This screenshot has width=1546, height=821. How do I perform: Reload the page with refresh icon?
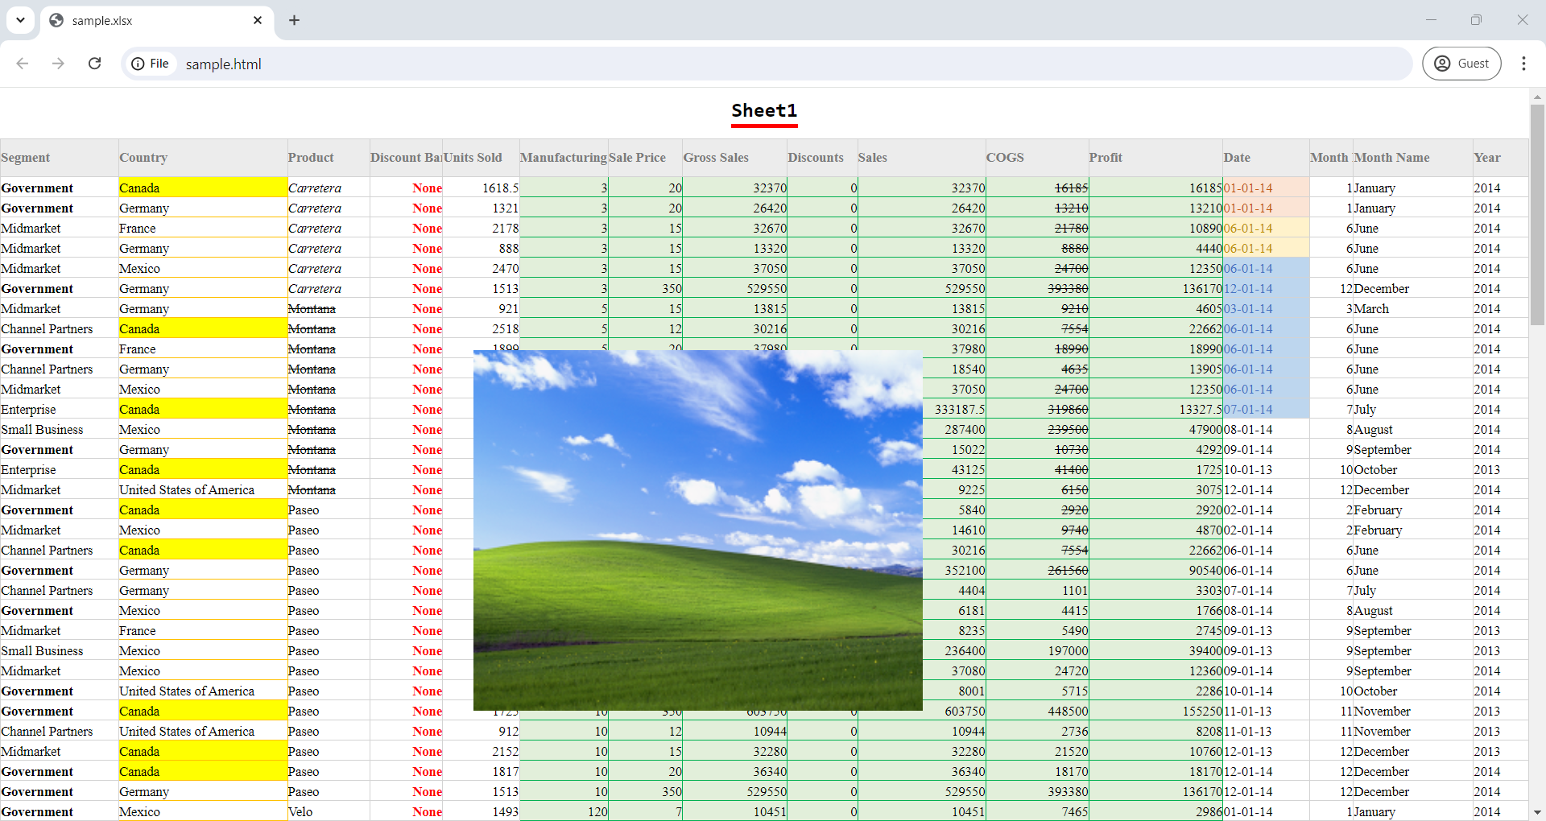point(94,64)
